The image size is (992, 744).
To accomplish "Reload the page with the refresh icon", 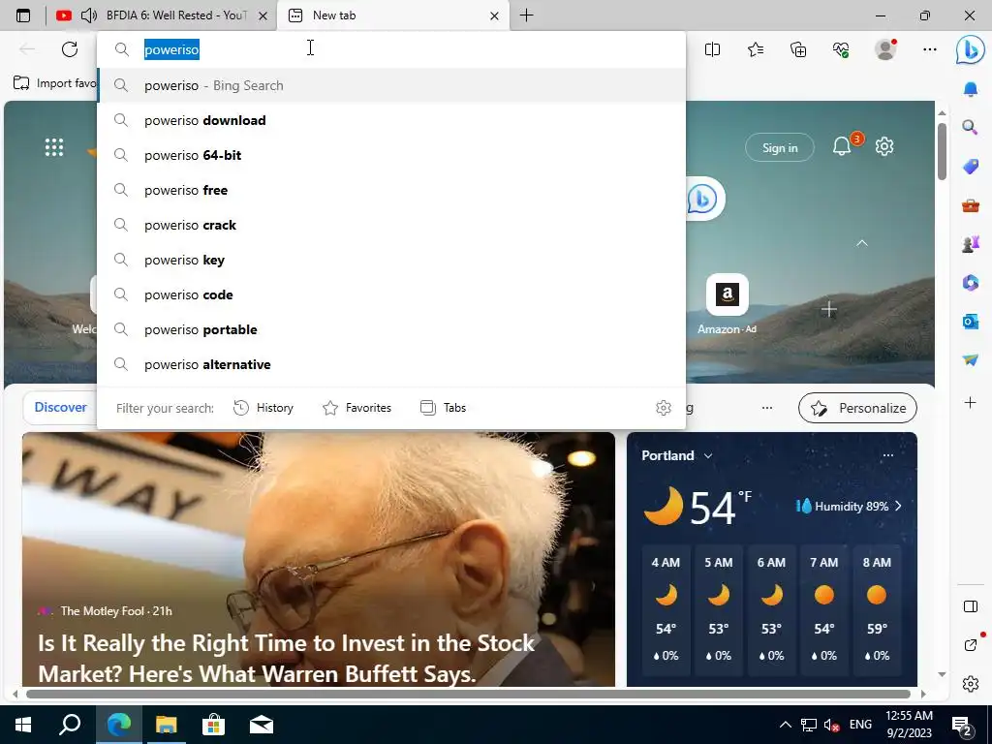I will click(x=70, y=49).
